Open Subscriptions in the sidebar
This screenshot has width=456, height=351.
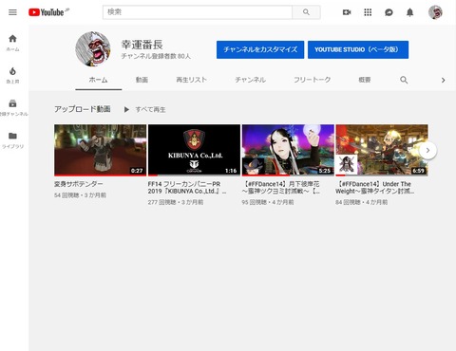(x=12, y=107)
